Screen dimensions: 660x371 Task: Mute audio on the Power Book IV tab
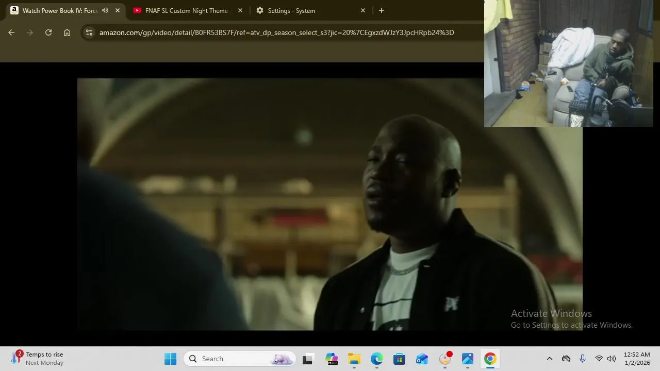tap(105, 10)
